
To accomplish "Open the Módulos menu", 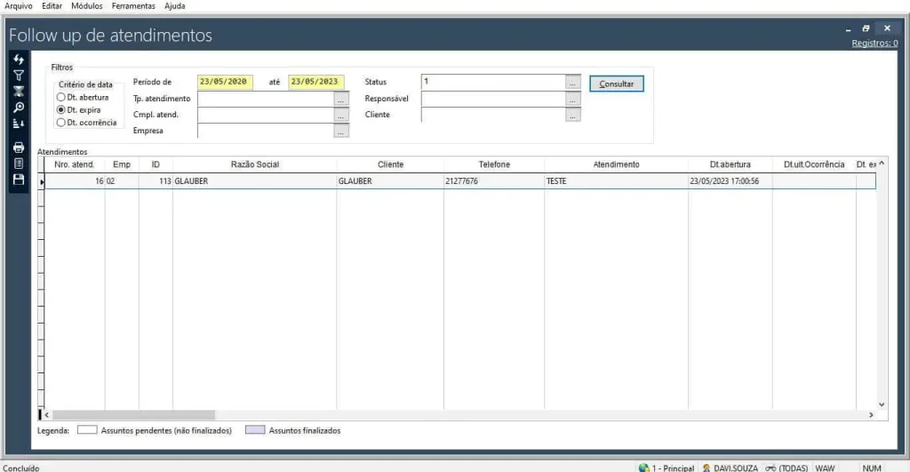I will [x=87, y=6].
